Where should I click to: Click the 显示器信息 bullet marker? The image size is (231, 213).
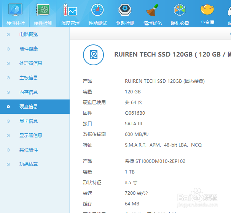(8, 136)
